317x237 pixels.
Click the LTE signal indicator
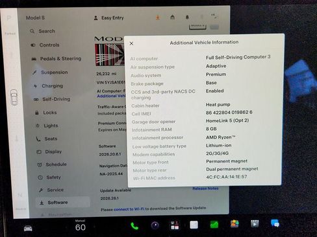pyautogui.click(x=214, y=16)
